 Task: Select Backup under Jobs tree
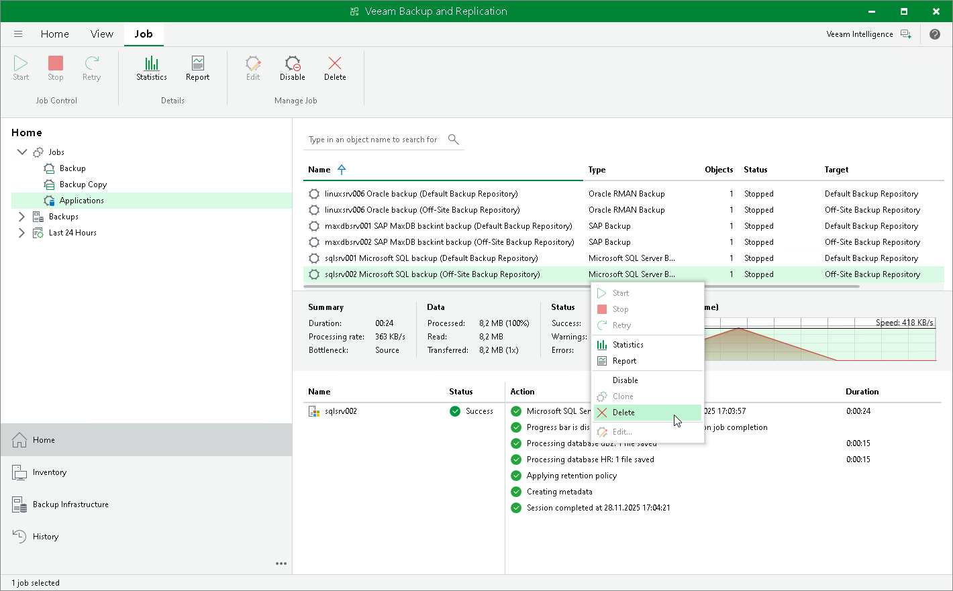[x=72, y=168]
